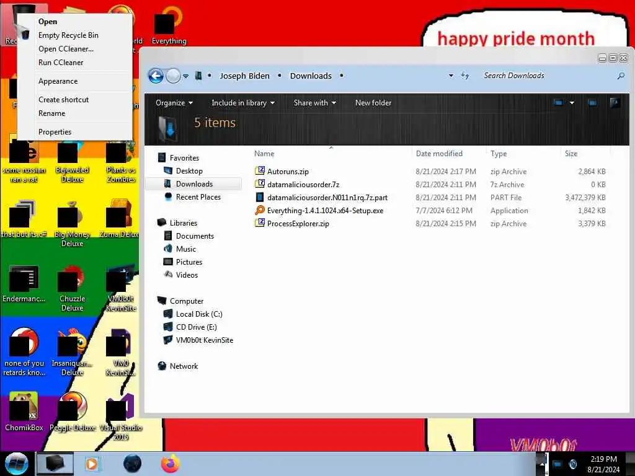Viewport: 635px width, 476px height.
Task: Sort files by the Date modified column header
Action: pyautogui.click(x=439, y=154)
